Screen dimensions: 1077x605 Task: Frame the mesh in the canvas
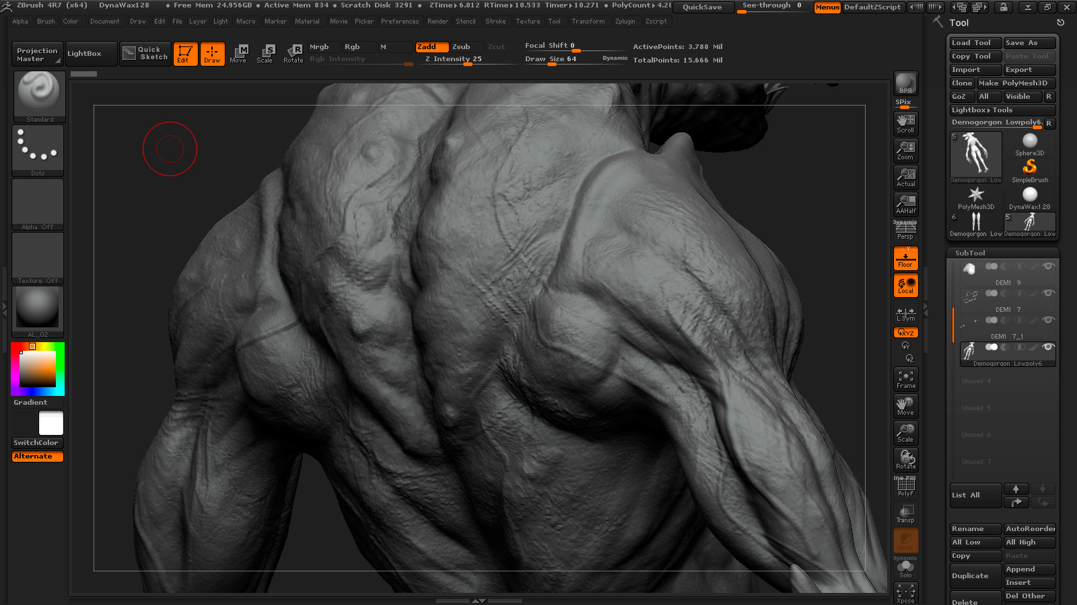pos(905,379)
